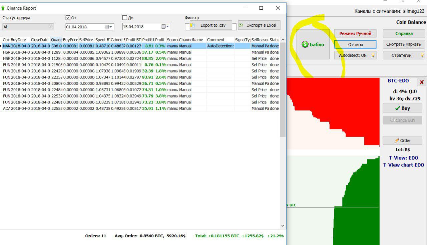Image resolution: width=427 pixels, height=245 pixels.
Task: Open the T-View chart EDO link
Action: point(404,165)
